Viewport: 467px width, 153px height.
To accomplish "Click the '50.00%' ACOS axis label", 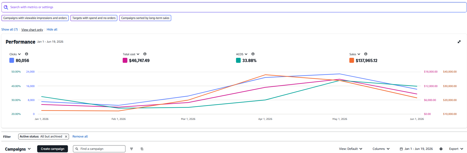I will 16,72.
